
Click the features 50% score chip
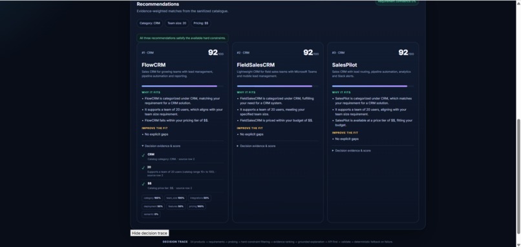[x=176, y=206]
